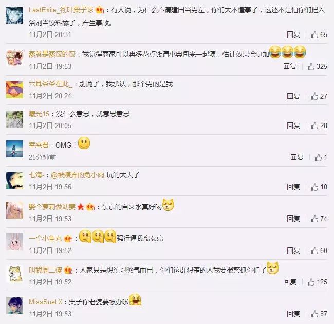Like the OMG comment by 幸来君

pos(318,157)
